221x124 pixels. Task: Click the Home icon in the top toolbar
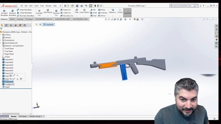click(x=65, y=6)
